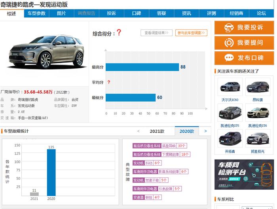Viewport: 277px width, 209px height.
Task: Click the 揽胜极光 link text
Action: coord(258,151)
